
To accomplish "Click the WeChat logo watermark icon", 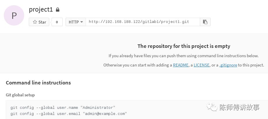I will click(x=212, y=108).
